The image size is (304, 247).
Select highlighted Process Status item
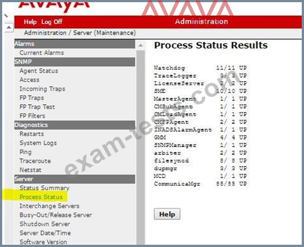click(x=41, y=197)
